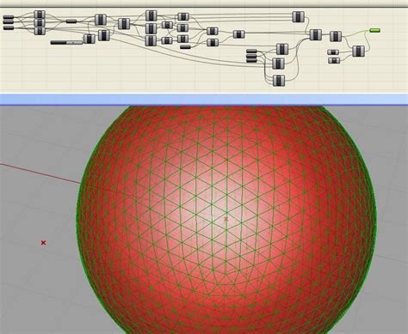Select the bottommost component on the canvas
This screenshot has height=334, width=408.
click(x=279, y=81)
